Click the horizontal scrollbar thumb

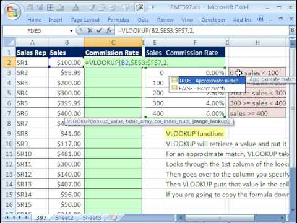point(220,217)
